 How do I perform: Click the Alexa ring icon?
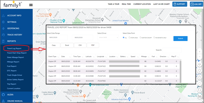tap(3, 95)
